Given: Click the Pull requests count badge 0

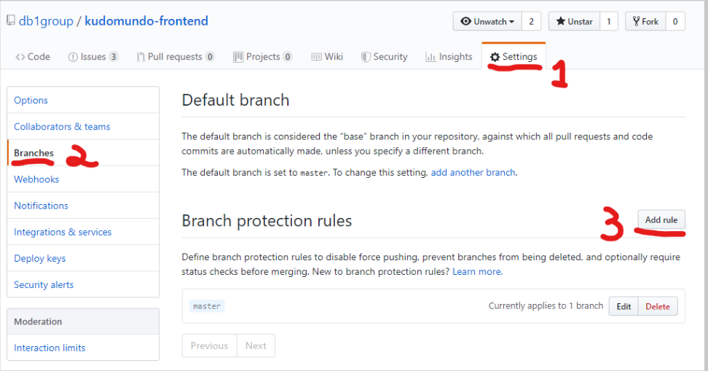Looking at the screenshot, I should pos(210,56).
